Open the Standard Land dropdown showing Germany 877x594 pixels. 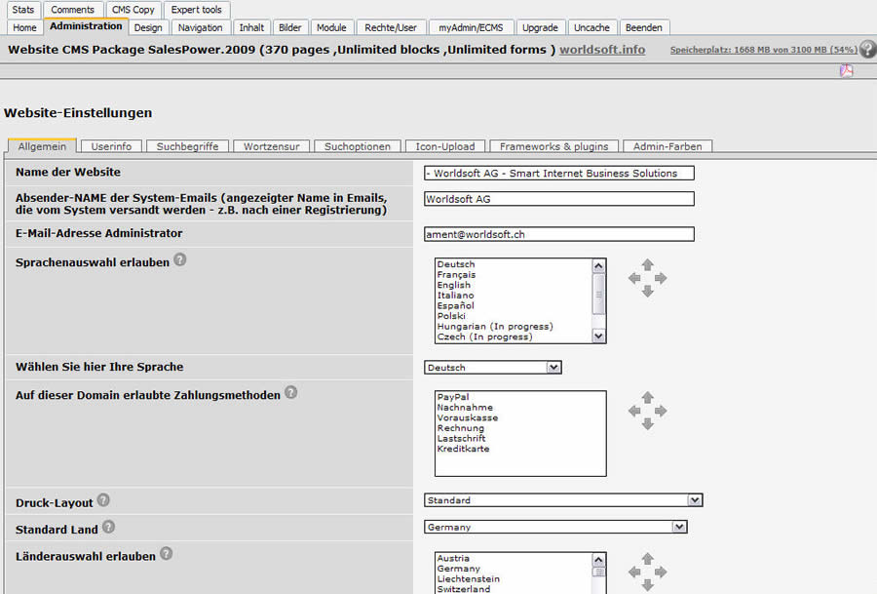555,527
